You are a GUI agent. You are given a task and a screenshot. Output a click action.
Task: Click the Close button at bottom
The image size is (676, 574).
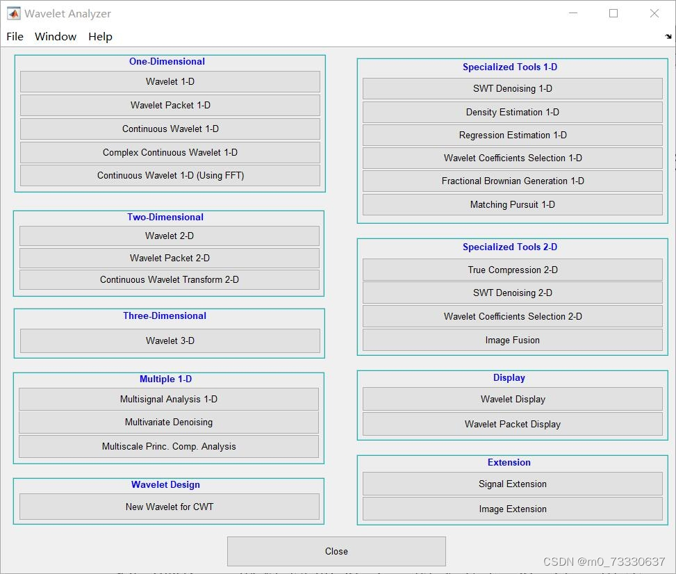click(336, 551)
